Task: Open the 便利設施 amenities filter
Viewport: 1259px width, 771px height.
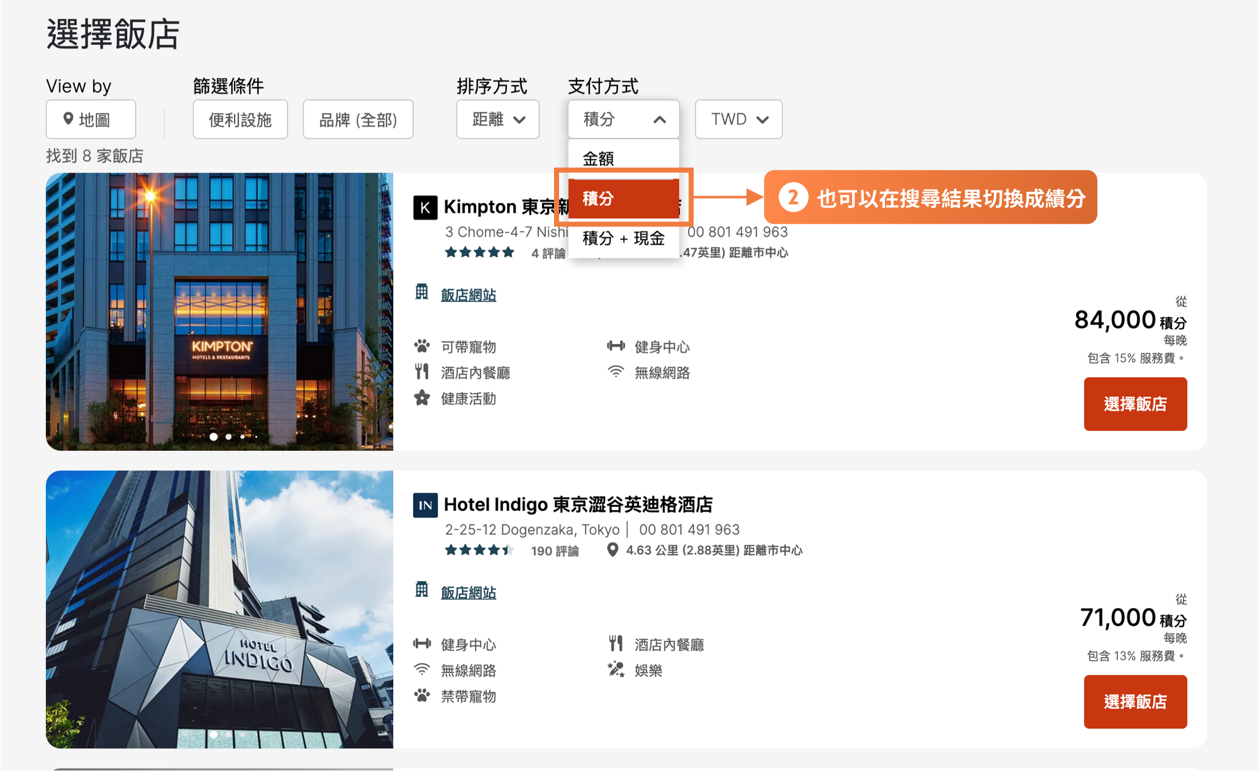Action: click(240, 119)
